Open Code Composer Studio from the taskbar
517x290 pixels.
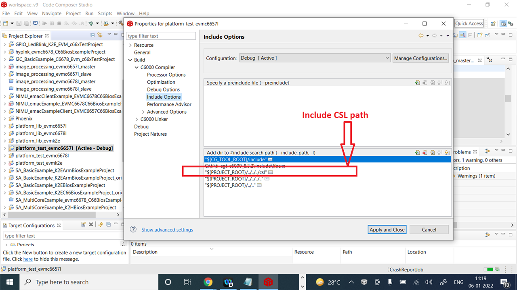pyautogui.click(x=268, y=282)
